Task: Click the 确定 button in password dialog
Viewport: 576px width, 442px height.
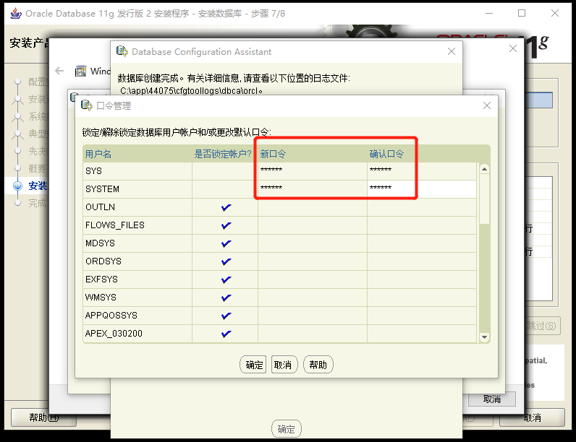Action: click(253, 365)
